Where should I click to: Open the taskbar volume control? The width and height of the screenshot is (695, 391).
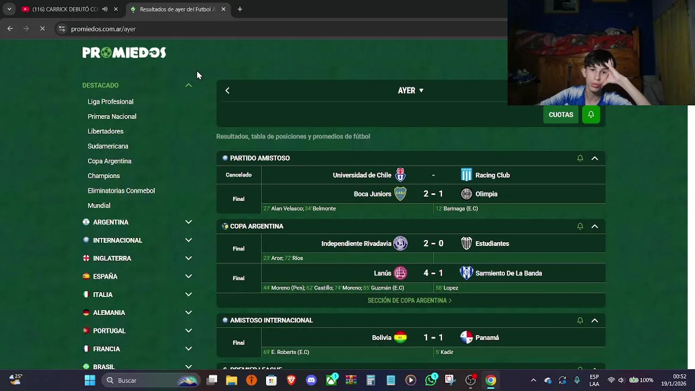(x=621, y=380)
